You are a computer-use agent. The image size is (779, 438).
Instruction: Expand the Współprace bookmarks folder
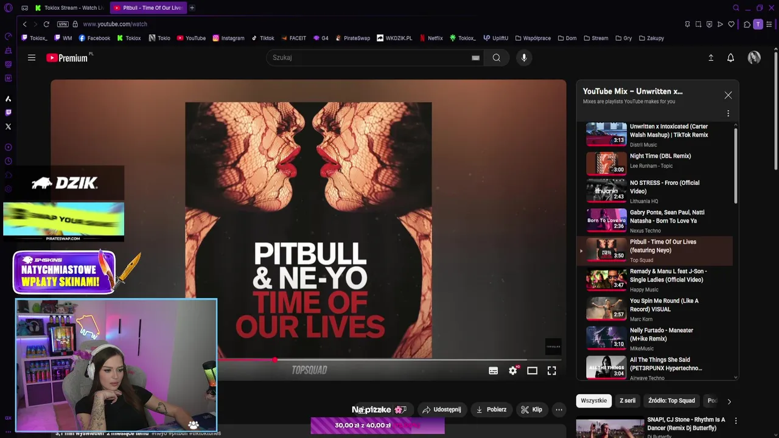pos(533,38)
